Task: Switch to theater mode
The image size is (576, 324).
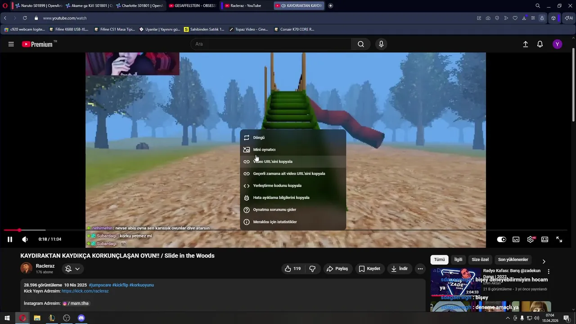Action: (544, 239)
